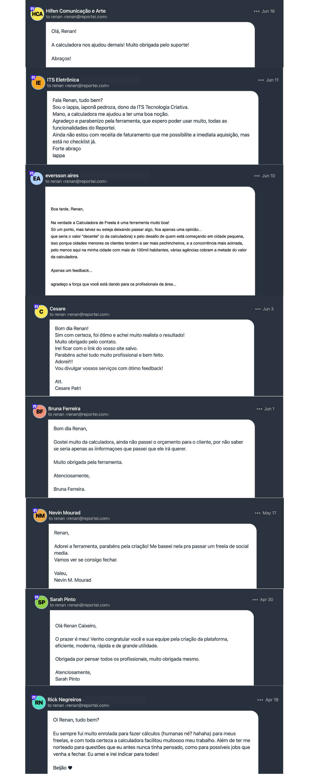Open the three-dot menu beside May 17

click(x=257, y=513)
